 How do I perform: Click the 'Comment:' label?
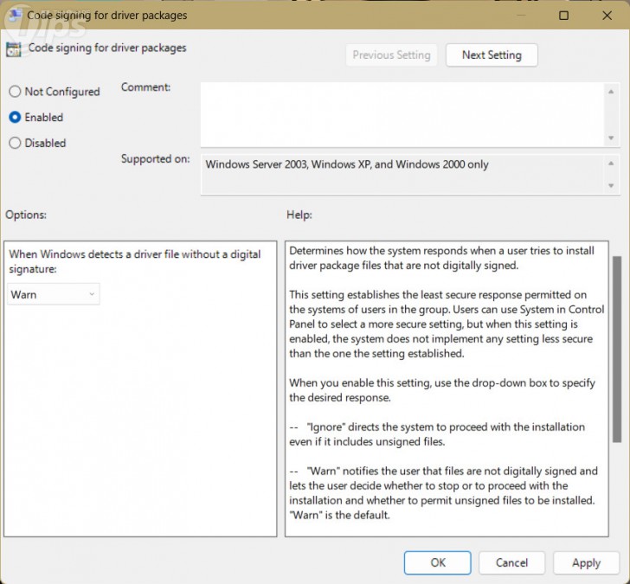click(146, 87)
